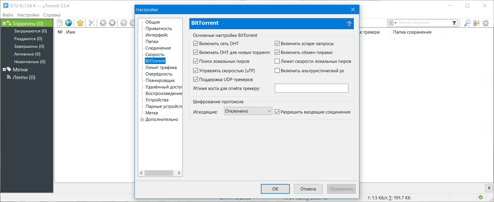Click the Применить button
The image size is (494, 202).
tap(341, 189)
